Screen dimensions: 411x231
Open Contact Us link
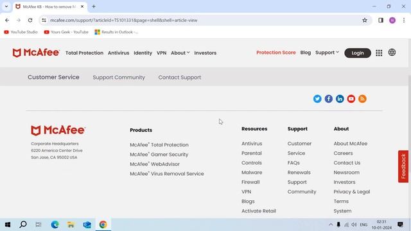(347, 163)
